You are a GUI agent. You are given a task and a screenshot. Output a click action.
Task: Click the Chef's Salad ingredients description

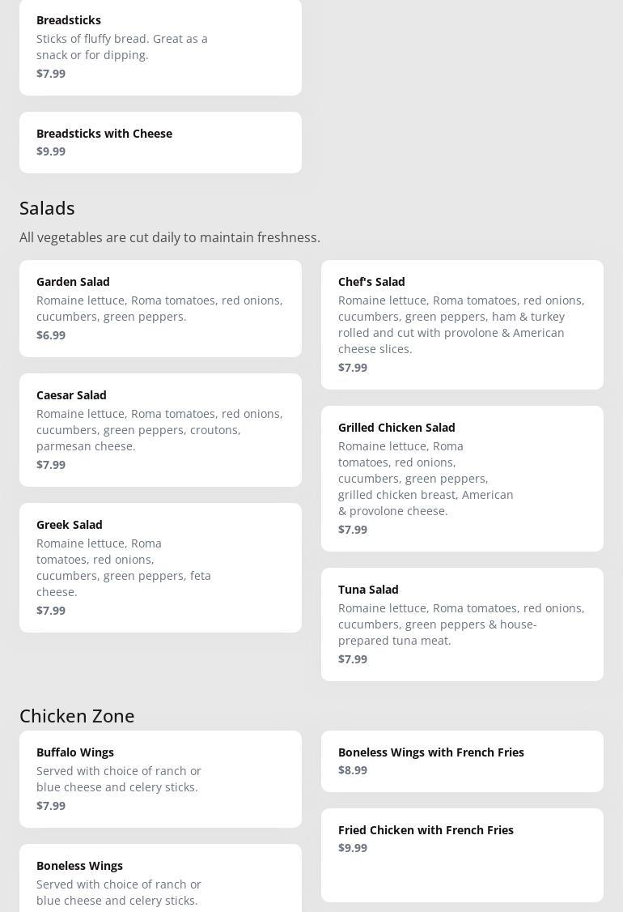pyautogui.click(x=461, y=325)
